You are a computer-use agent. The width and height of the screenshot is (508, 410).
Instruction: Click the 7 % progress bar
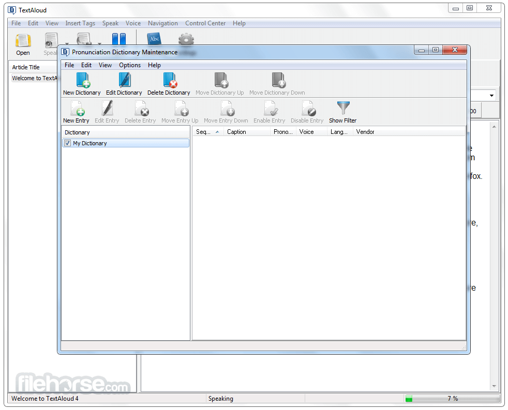452,398
